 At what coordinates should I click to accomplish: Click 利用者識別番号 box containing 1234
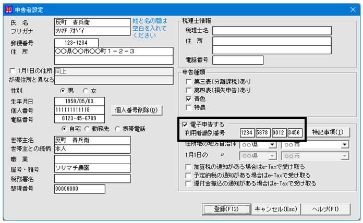(247, 133)
